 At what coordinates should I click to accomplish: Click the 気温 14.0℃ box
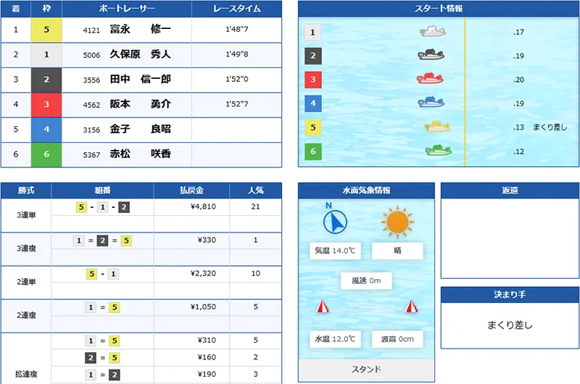[335, 251]
